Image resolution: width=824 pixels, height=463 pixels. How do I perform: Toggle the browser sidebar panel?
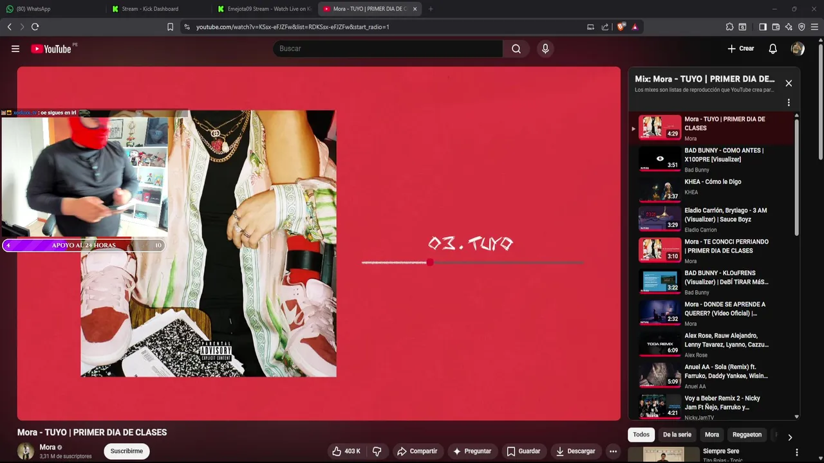point(763,27)
